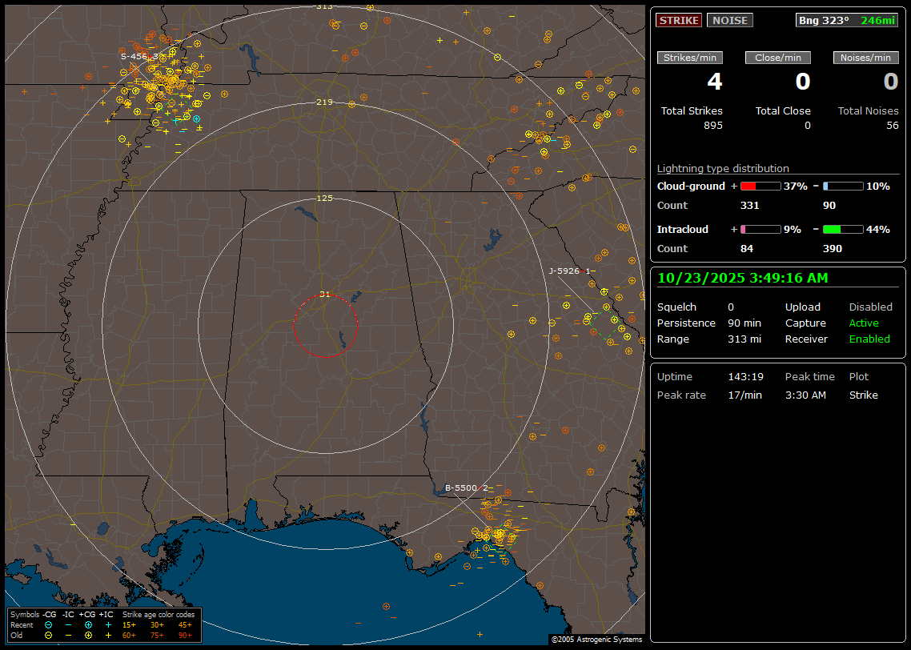Click the Close/min button
Image resolution: width=911 pixels, height=650 pixels.
[778, 58]
